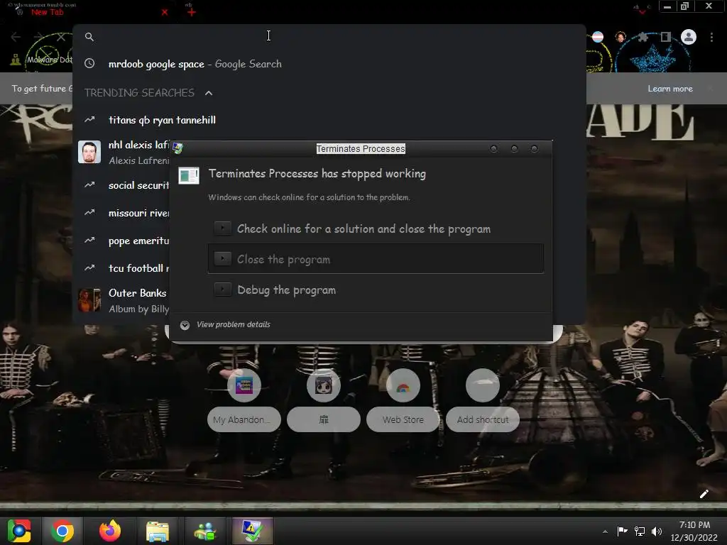
Task: Click the arrow button beside Debug the program
Action: click(223, 290)
